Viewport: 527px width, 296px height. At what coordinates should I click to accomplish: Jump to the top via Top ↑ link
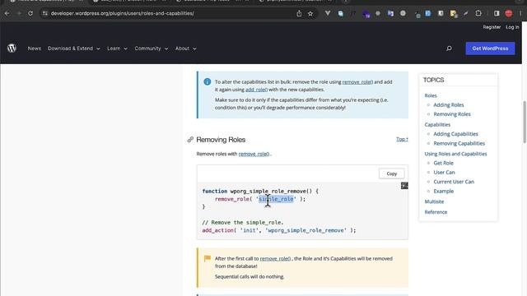[402, 139]
